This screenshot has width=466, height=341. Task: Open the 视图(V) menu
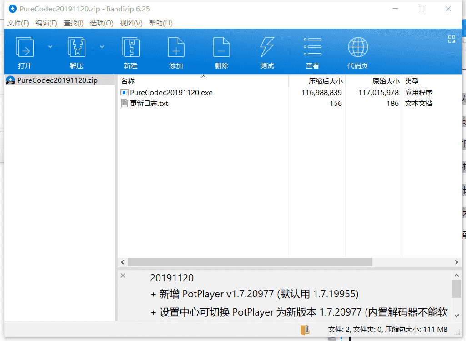coord(131,23)
